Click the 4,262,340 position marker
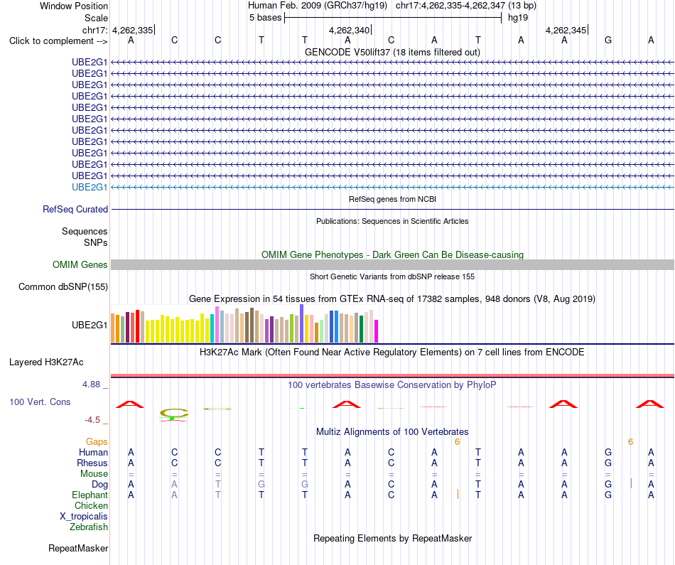Image resolution: width=675 pixels, height=565 pixels. [349, 30]
